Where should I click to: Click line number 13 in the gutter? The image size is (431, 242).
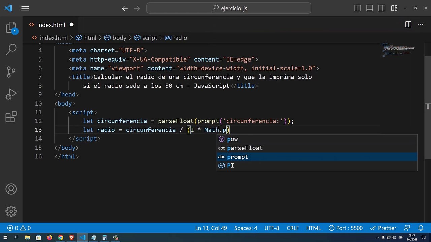click(x=38, y=130)
